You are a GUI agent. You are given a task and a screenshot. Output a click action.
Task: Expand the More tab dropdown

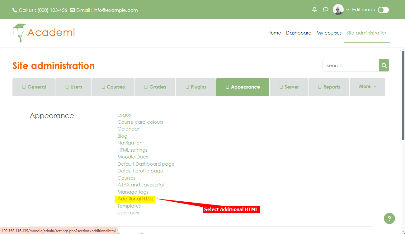pyautogui.click(x=367, y=86)
